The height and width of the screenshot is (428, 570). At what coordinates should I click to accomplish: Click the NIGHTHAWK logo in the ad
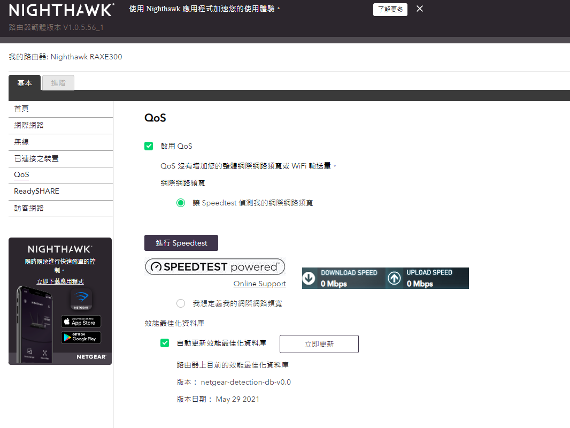(60, 249)
